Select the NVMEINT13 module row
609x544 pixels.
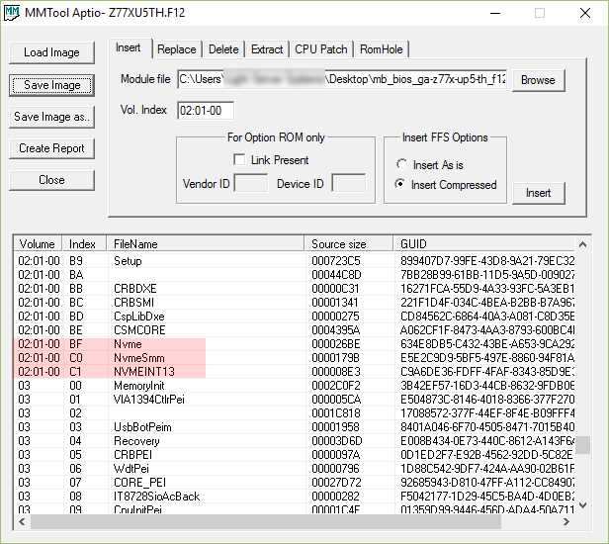pyautogui.click(x=295, y=372)
